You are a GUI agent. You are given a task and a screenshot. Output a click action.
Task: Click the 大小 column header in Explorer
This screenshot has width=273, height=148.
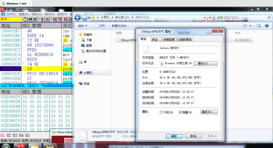point(238,33)
